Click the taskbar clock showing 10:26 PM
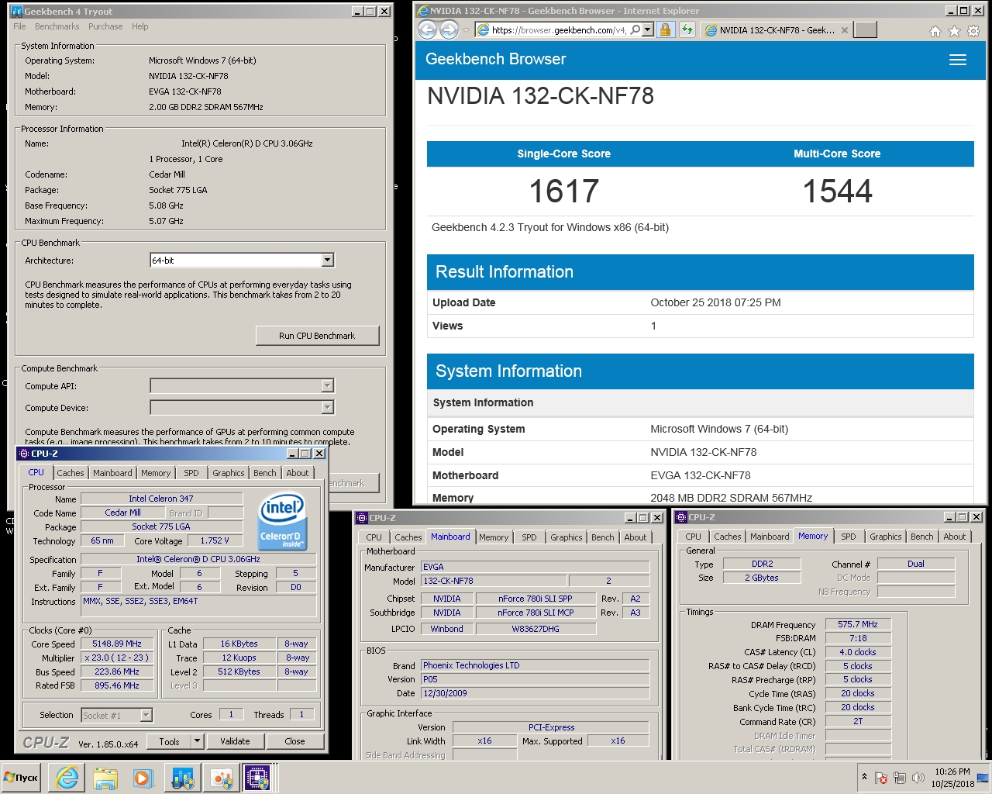Screen dimensions: 992x794 click(952, 778)
